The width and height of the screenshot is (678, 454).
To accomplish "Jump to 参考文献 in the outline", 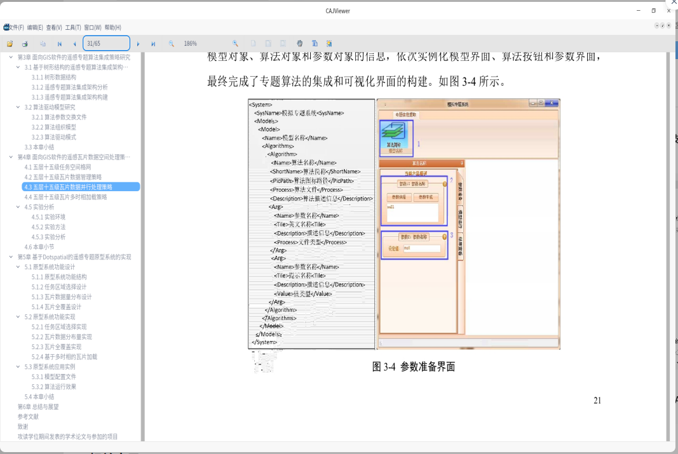I will pos(28,417).
